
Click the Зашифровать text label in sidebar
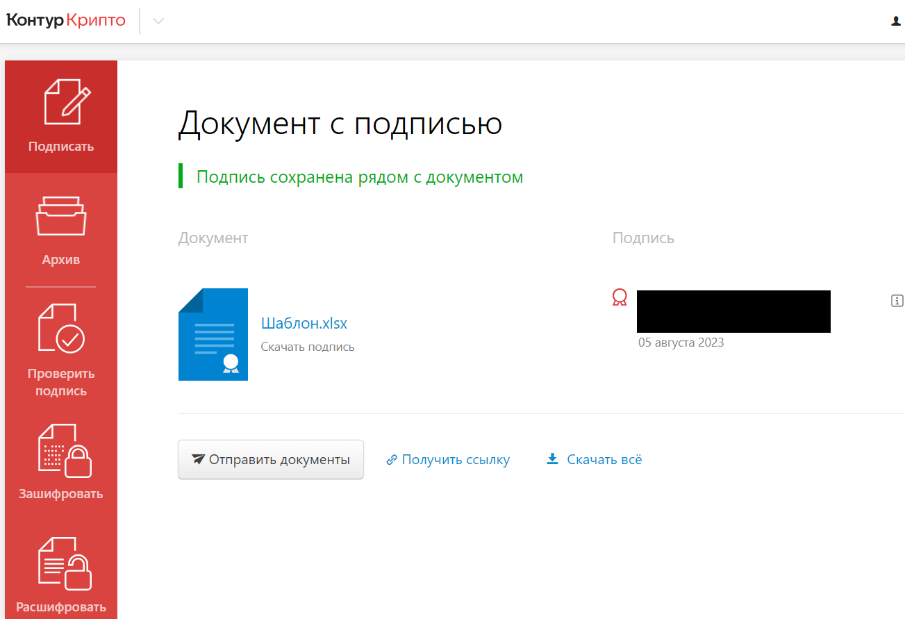[61, 494]
